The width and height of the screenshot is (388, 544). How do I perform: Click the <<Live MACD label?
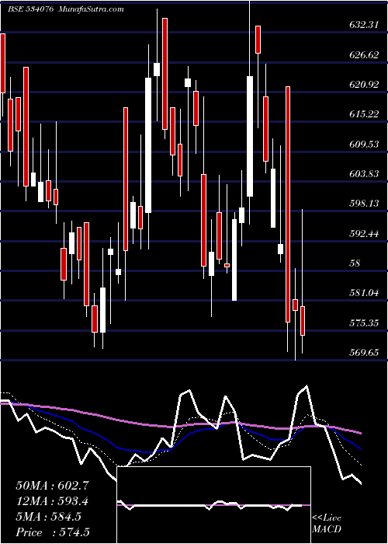pyautogui.click(x=327, y=524)
